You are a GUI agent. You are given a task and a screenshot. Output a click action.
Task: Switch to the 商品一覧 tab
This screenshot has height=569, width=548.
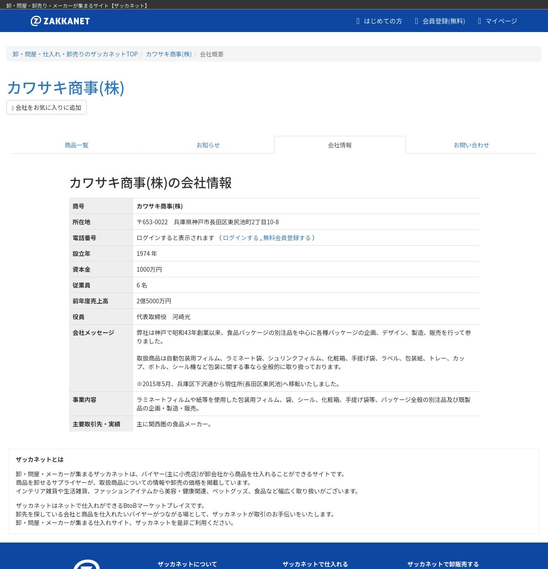pyautogui.click(x=76, y=145)
